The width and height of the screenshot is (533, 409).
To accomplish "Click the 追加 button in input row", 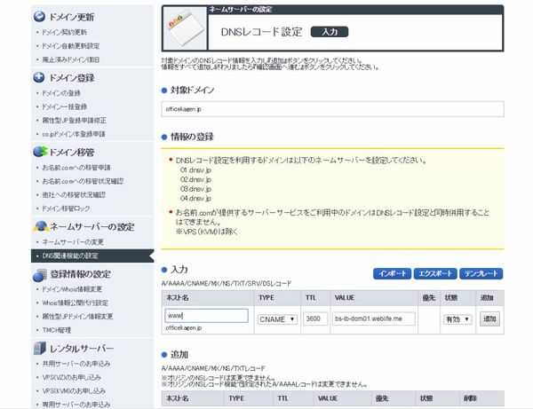I will [489, 319].
